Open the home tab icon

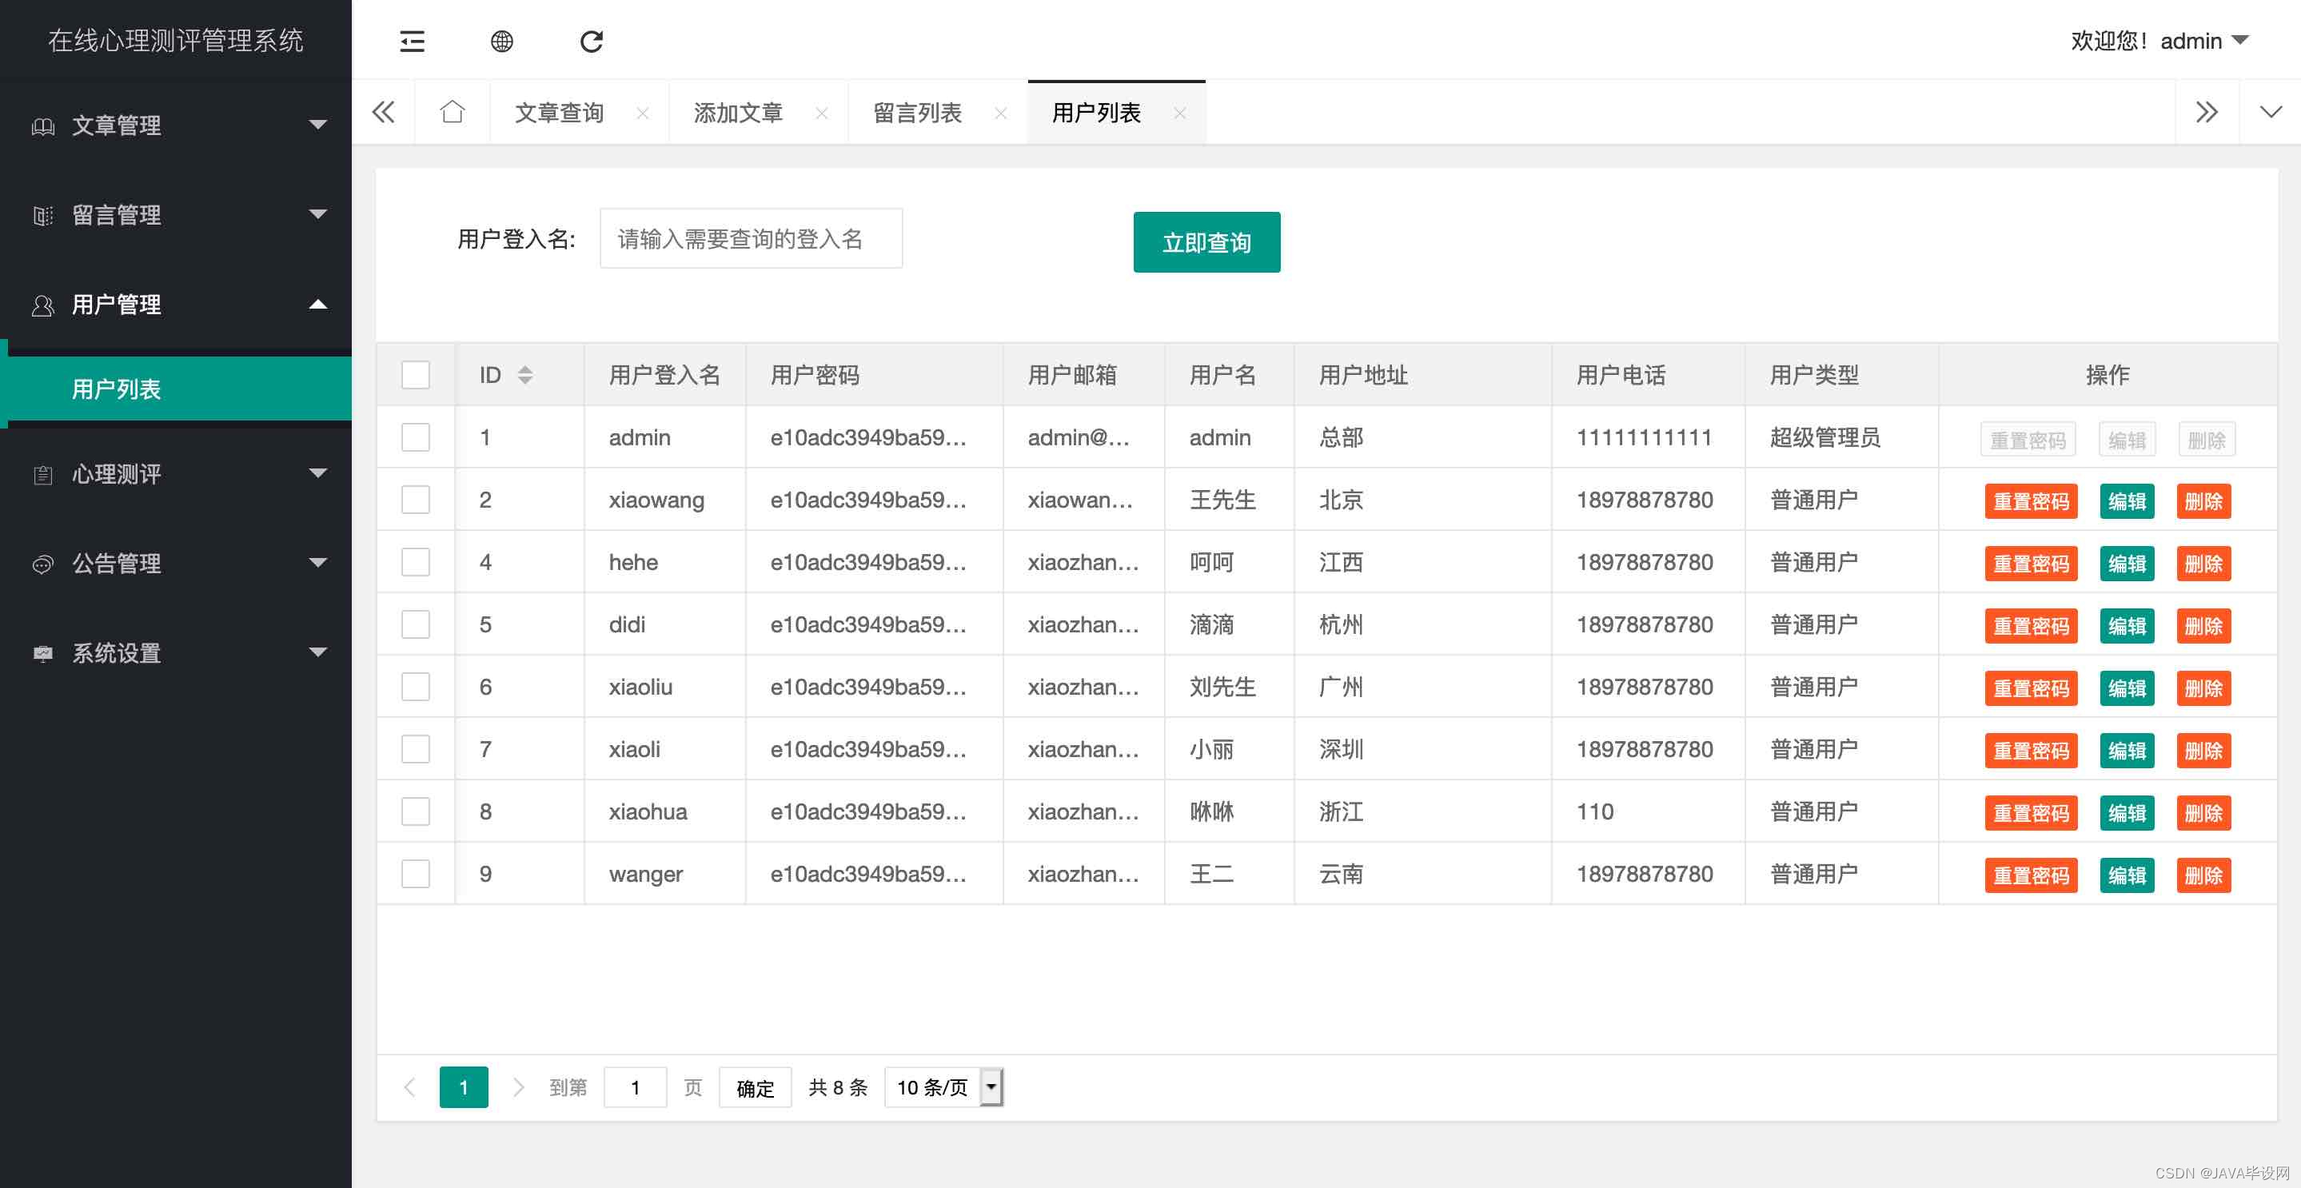click(x=452, y=113)
